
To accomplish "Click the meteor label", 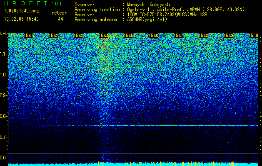I will click(59, 13).
